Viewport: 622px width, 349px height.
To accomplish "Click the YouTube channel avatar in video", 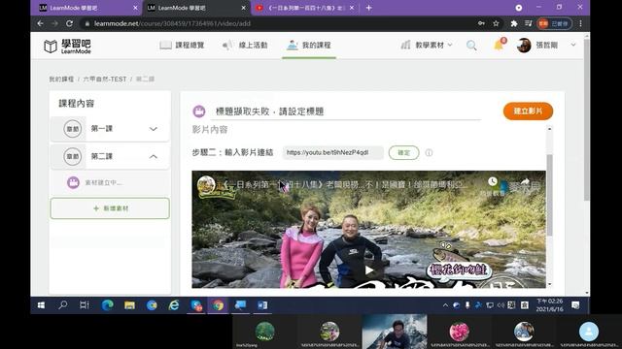I will pos(207,185).
